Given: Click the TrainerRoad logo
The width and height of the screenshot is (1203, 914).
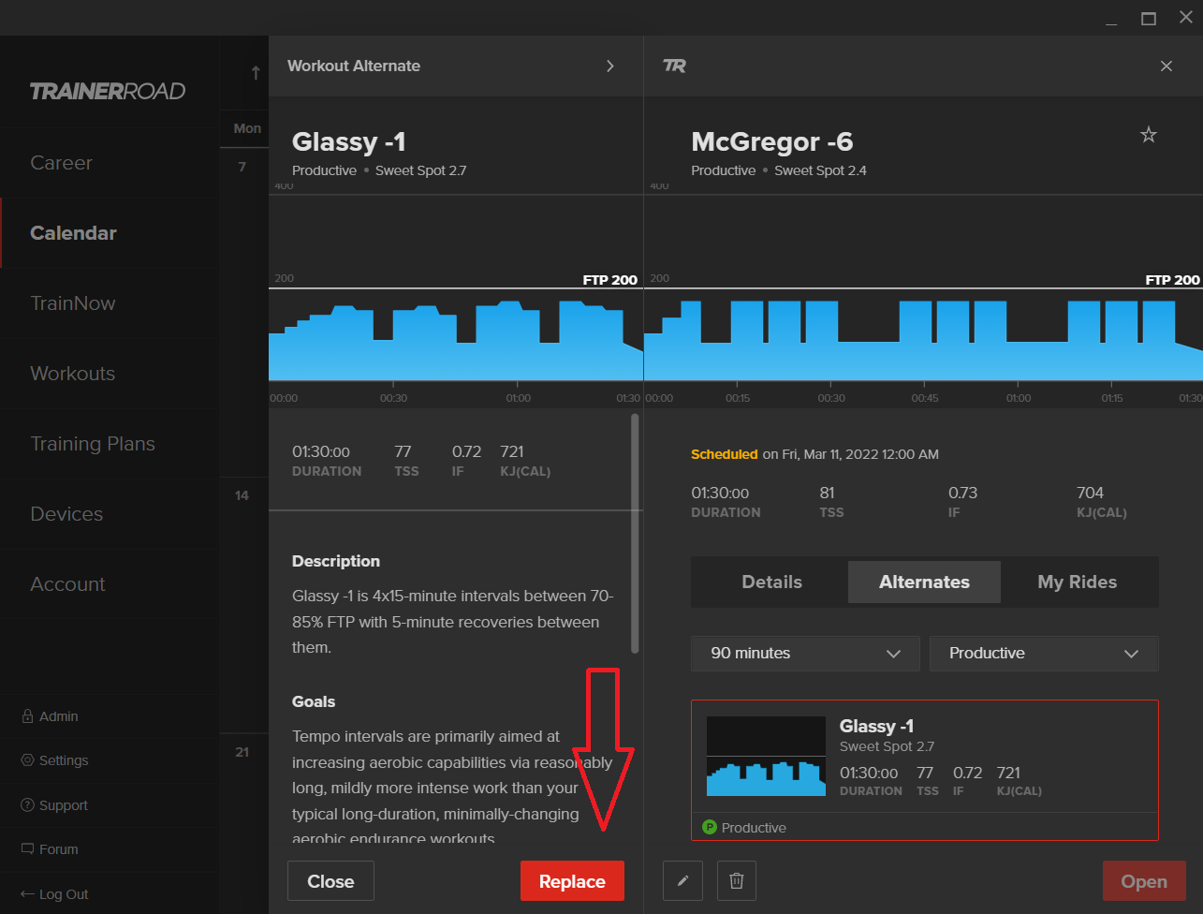Looking at the screenshot, I should click(x=108, y=91).
